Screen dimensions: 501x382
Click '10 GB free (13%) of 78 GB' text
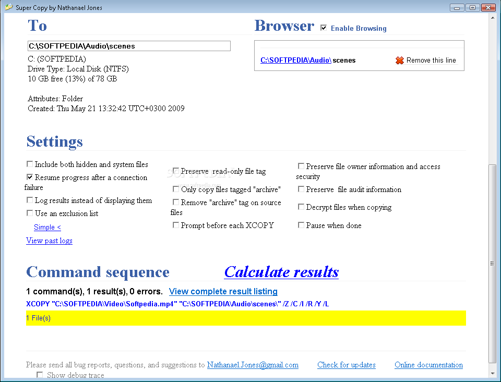pos(73,79)
